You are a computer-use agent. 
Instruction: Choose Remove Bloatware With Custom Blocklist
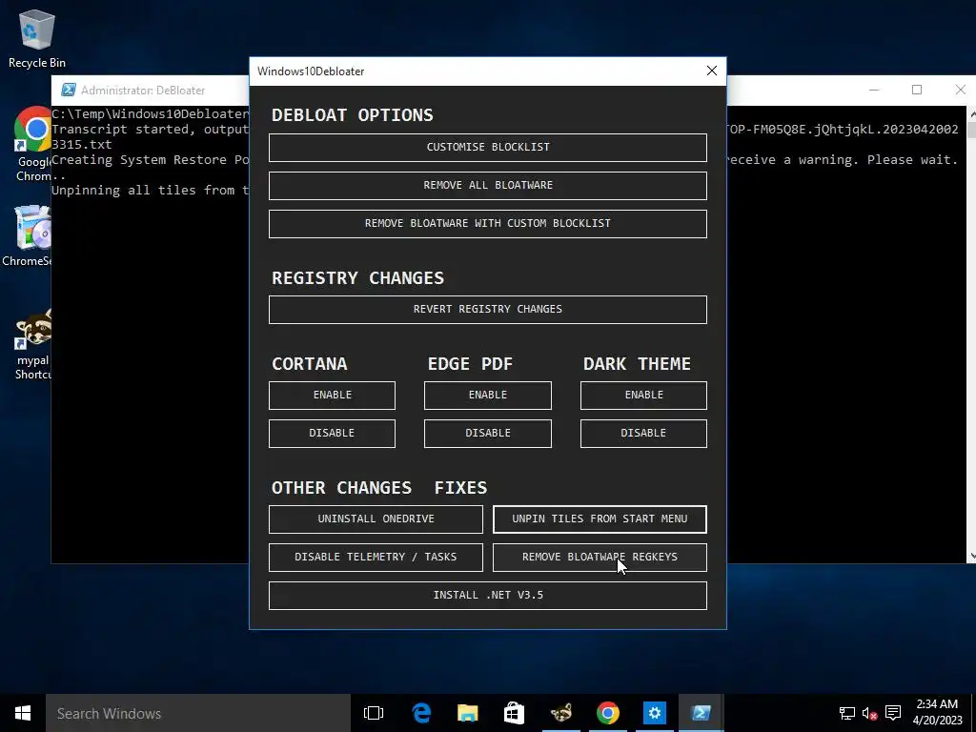click(487, 223)
